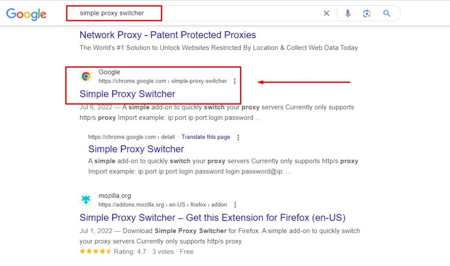
Task: Open three-dot menu for addons.mozilla.org result
Action: click(235, 205)
